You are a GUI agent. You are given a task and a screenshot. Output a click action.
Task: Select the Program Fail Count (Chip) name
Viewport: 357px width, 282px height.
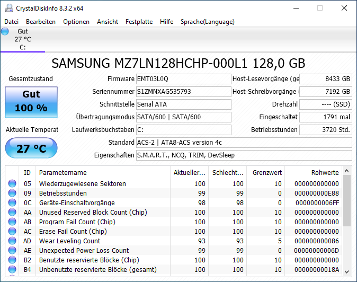pyautogui.click(x=77, y=222)
